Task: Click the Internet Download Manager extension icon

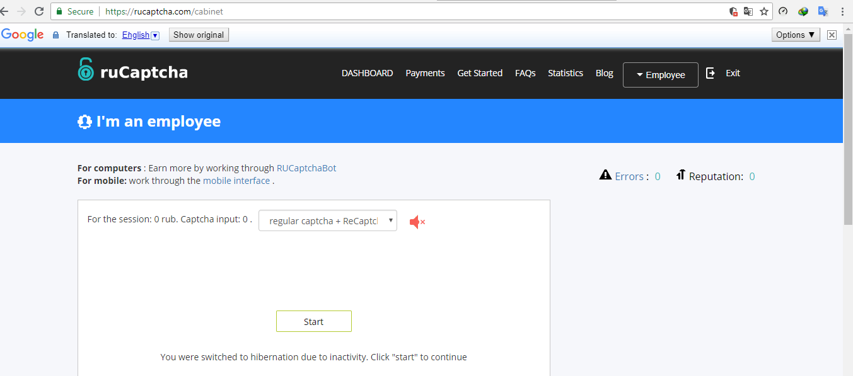Action: point(803,11)
